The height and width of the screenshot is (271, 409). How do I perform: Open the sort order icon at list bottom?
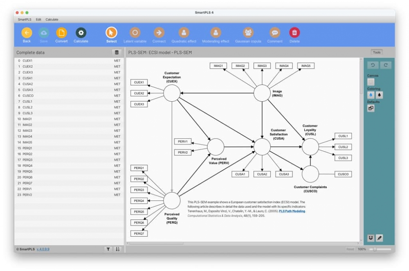pos(118,249)
